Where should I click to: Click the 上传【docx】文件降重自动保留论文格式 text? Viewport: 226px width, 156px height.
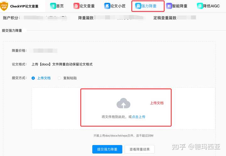point(62,64)
